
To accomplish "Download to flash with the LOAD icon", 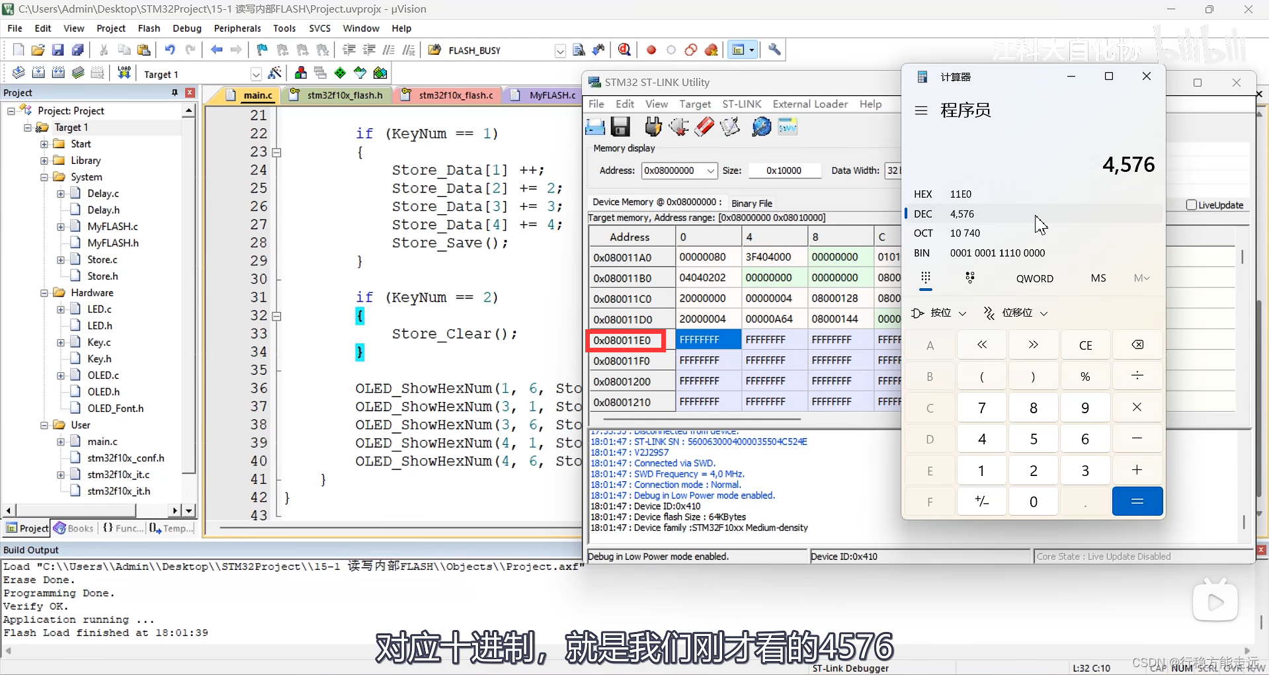I will [124, 73].
